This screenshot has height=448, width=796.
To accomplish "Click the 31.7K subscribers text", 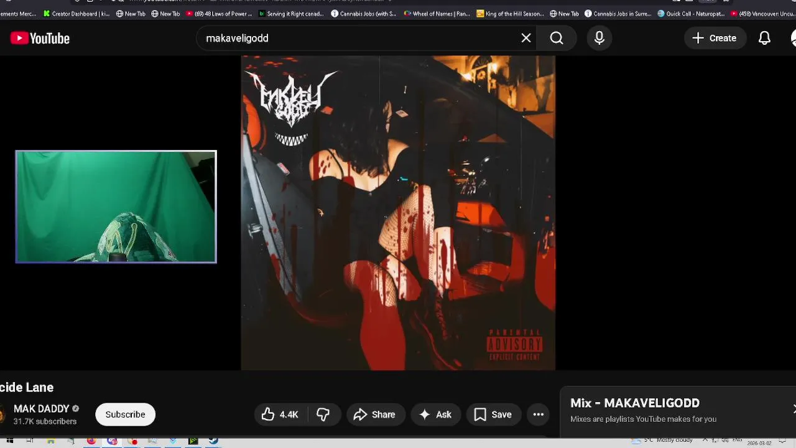I will tap(45, 421).
